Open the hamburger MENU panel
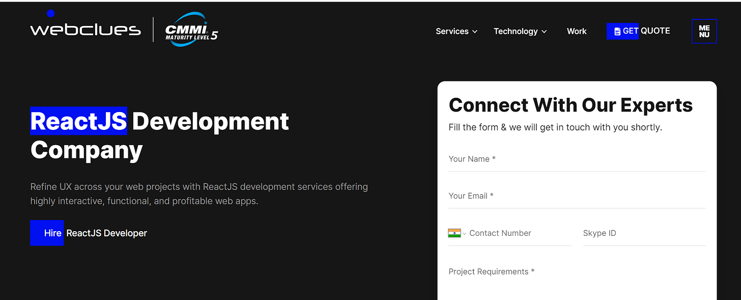 click(704, 31)
